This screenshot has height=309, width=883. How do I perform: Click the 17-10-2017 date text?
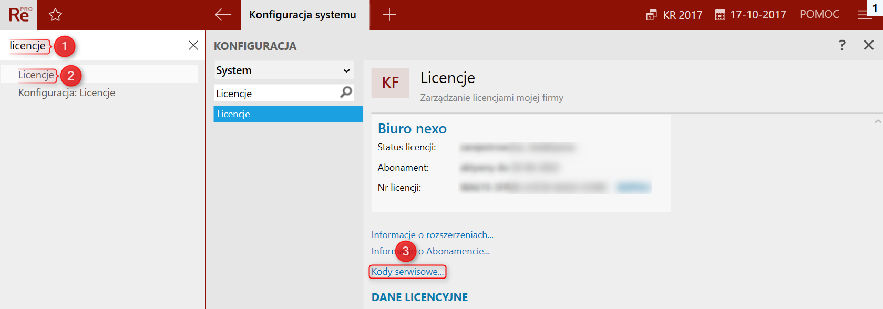coord(758,15)
